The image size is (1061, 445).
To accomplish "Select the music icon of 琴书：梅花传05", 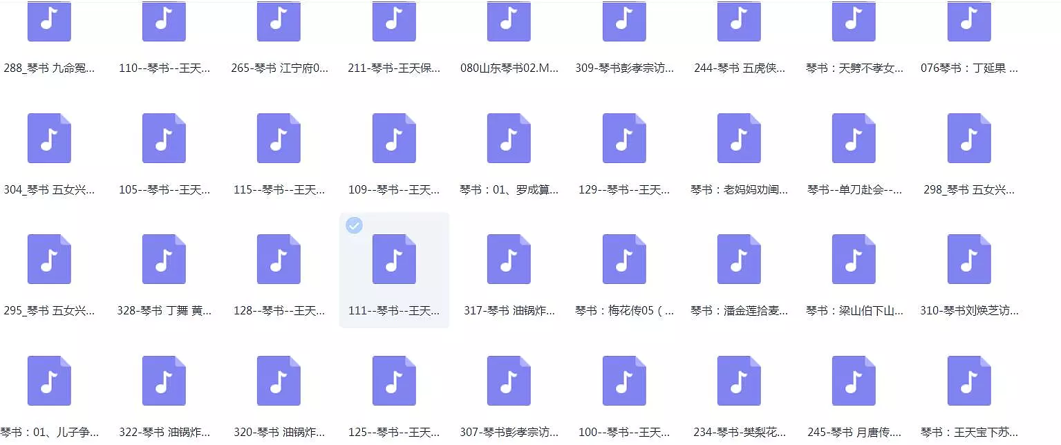I will (x=624, y=259).
